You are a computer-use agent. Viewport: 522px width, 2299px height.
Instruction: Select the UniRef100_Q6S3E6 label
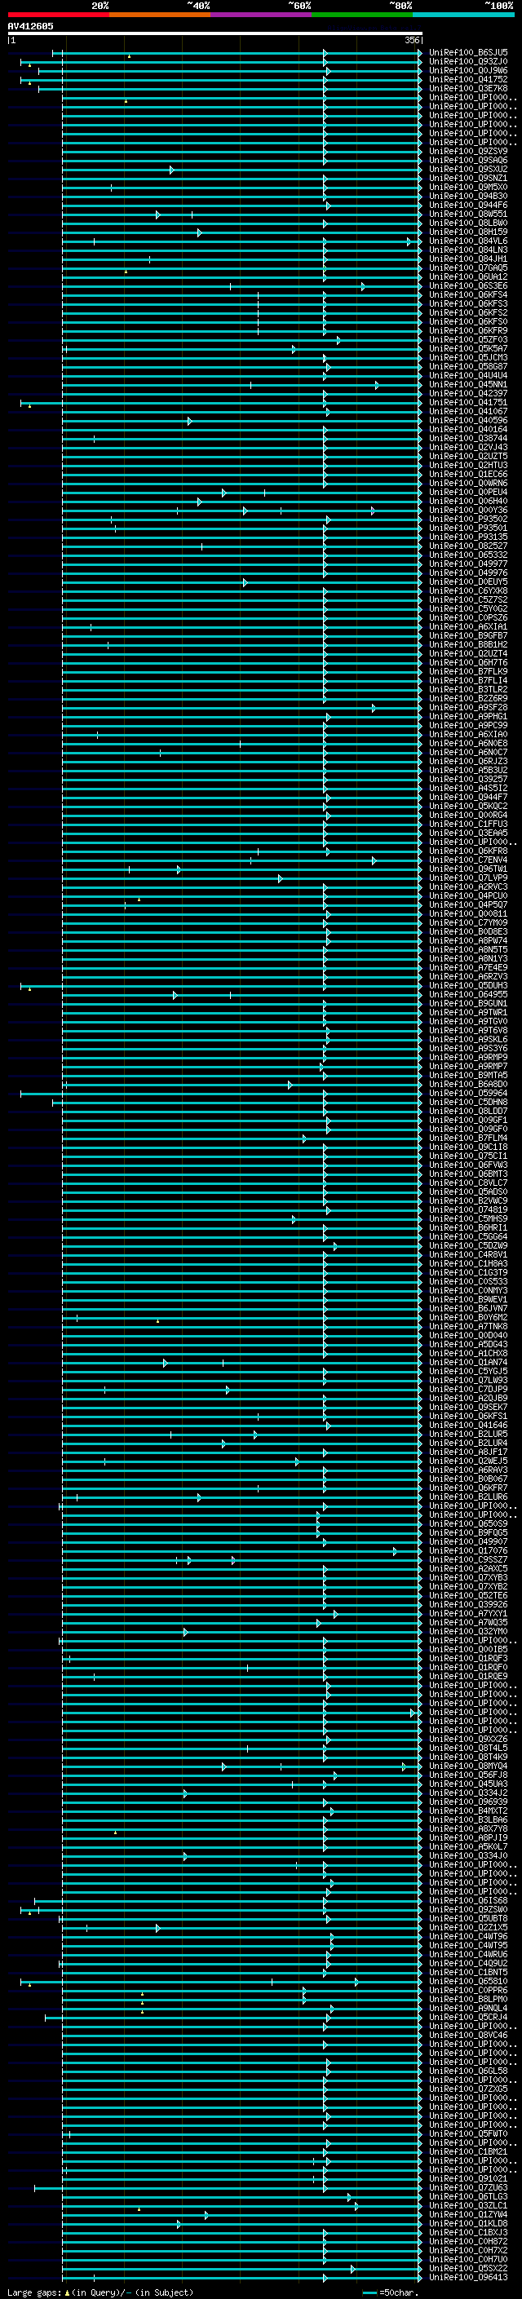pos(468,285)
